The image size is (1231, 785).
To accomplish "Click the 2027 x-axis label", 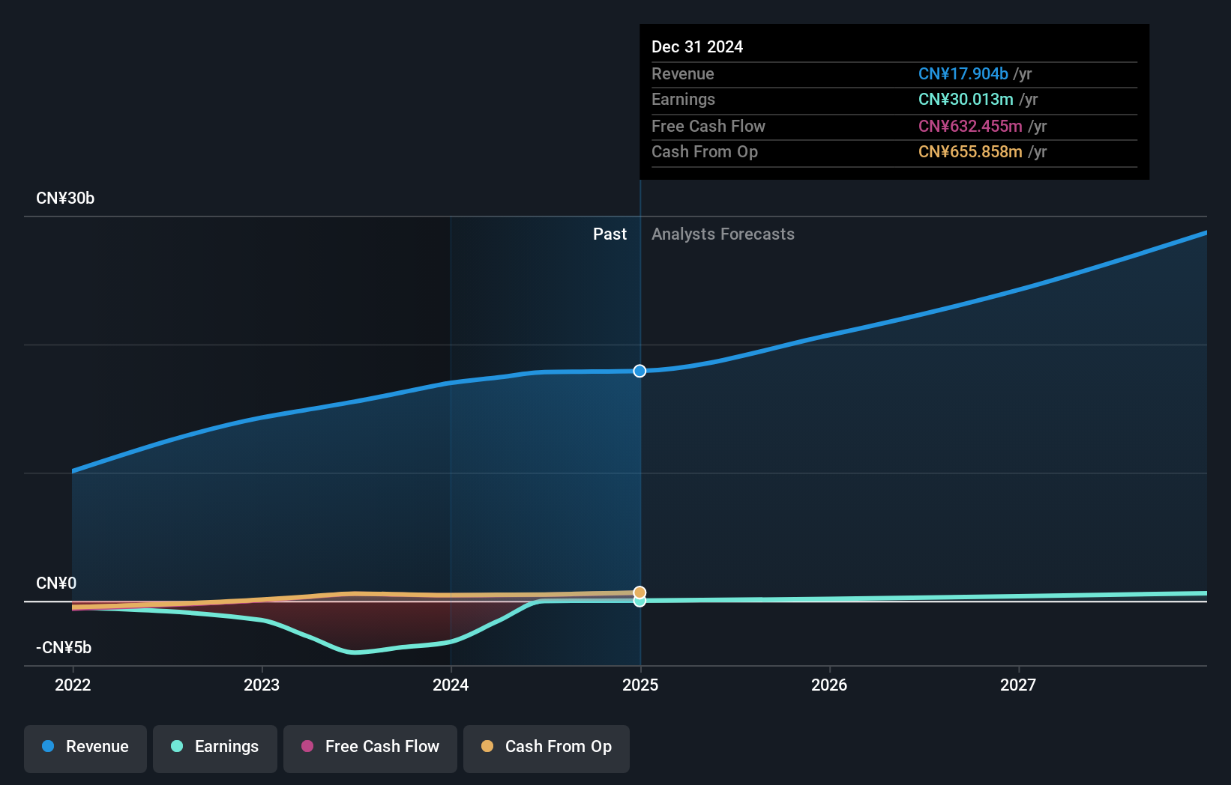I will 1018,685.
